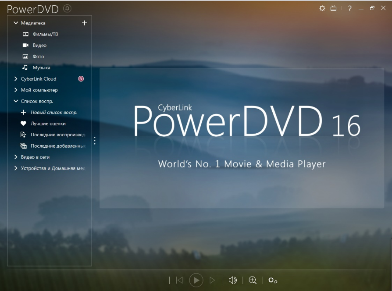Open Лучшие оценки playlist

pyautogui.click(x=48, y=124)
